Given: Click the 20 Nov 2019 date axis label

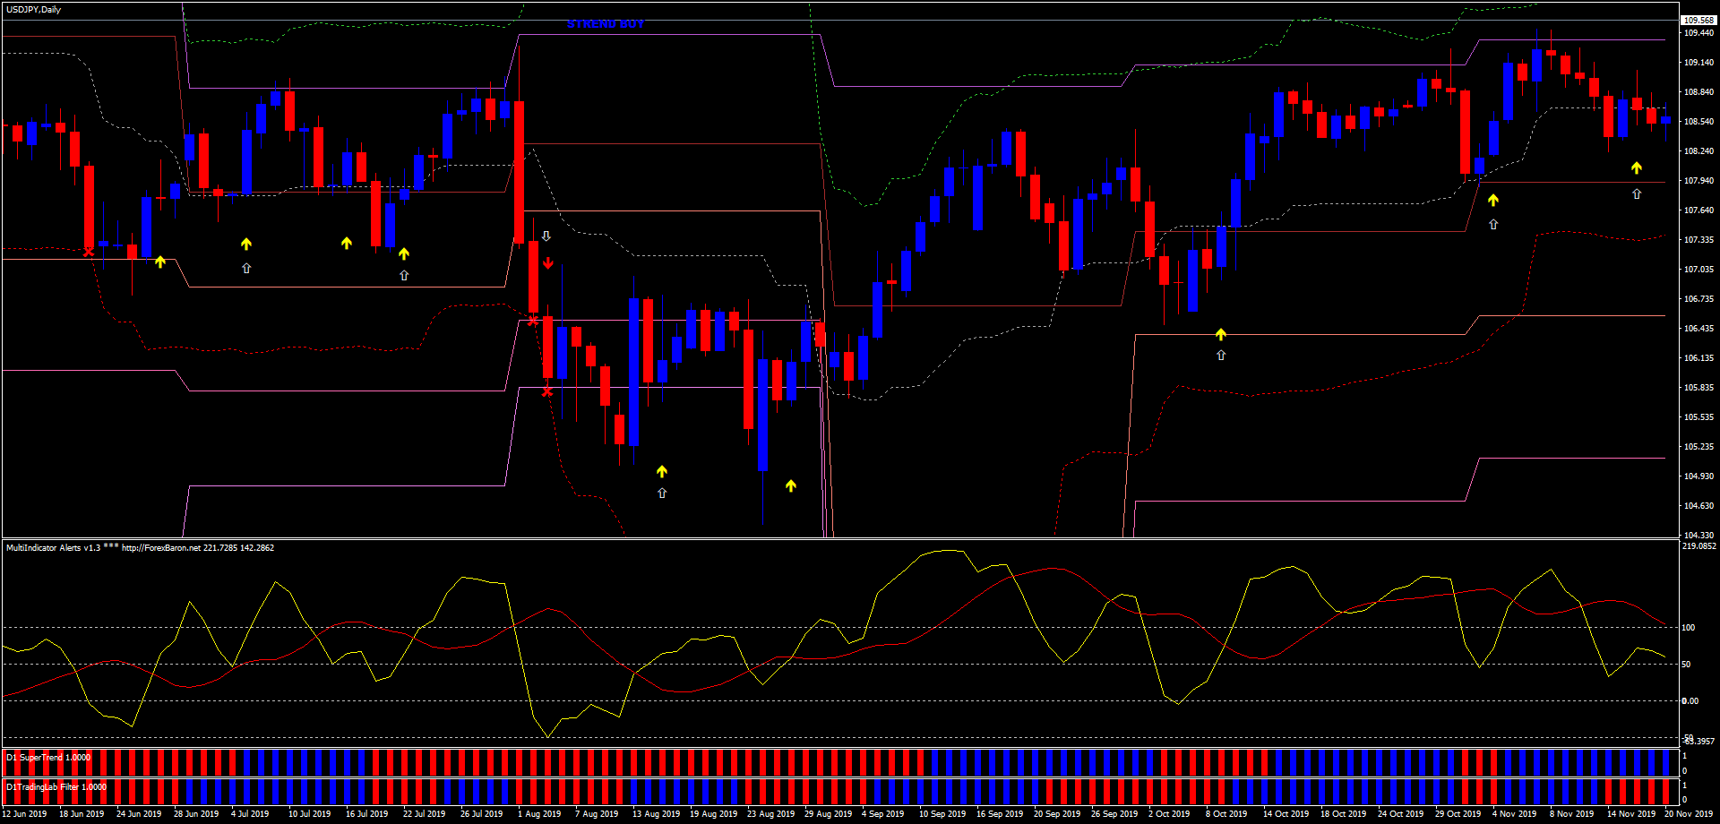Looking at the screenshot, I should pos(1690,814).
